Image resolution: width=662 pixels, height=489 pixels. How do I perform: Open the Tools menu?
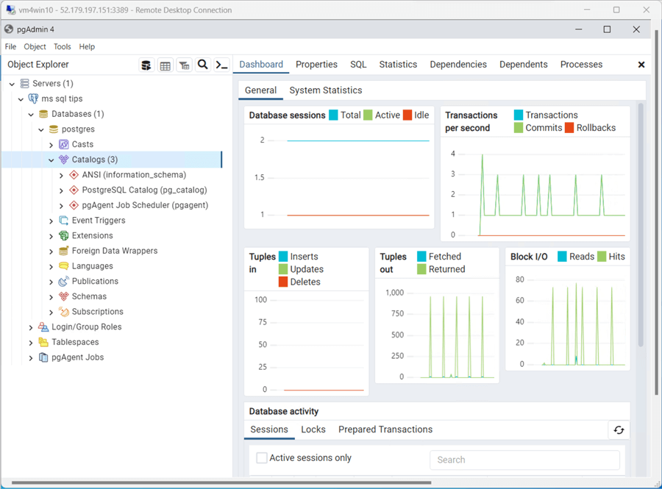[x=63, y=46]
